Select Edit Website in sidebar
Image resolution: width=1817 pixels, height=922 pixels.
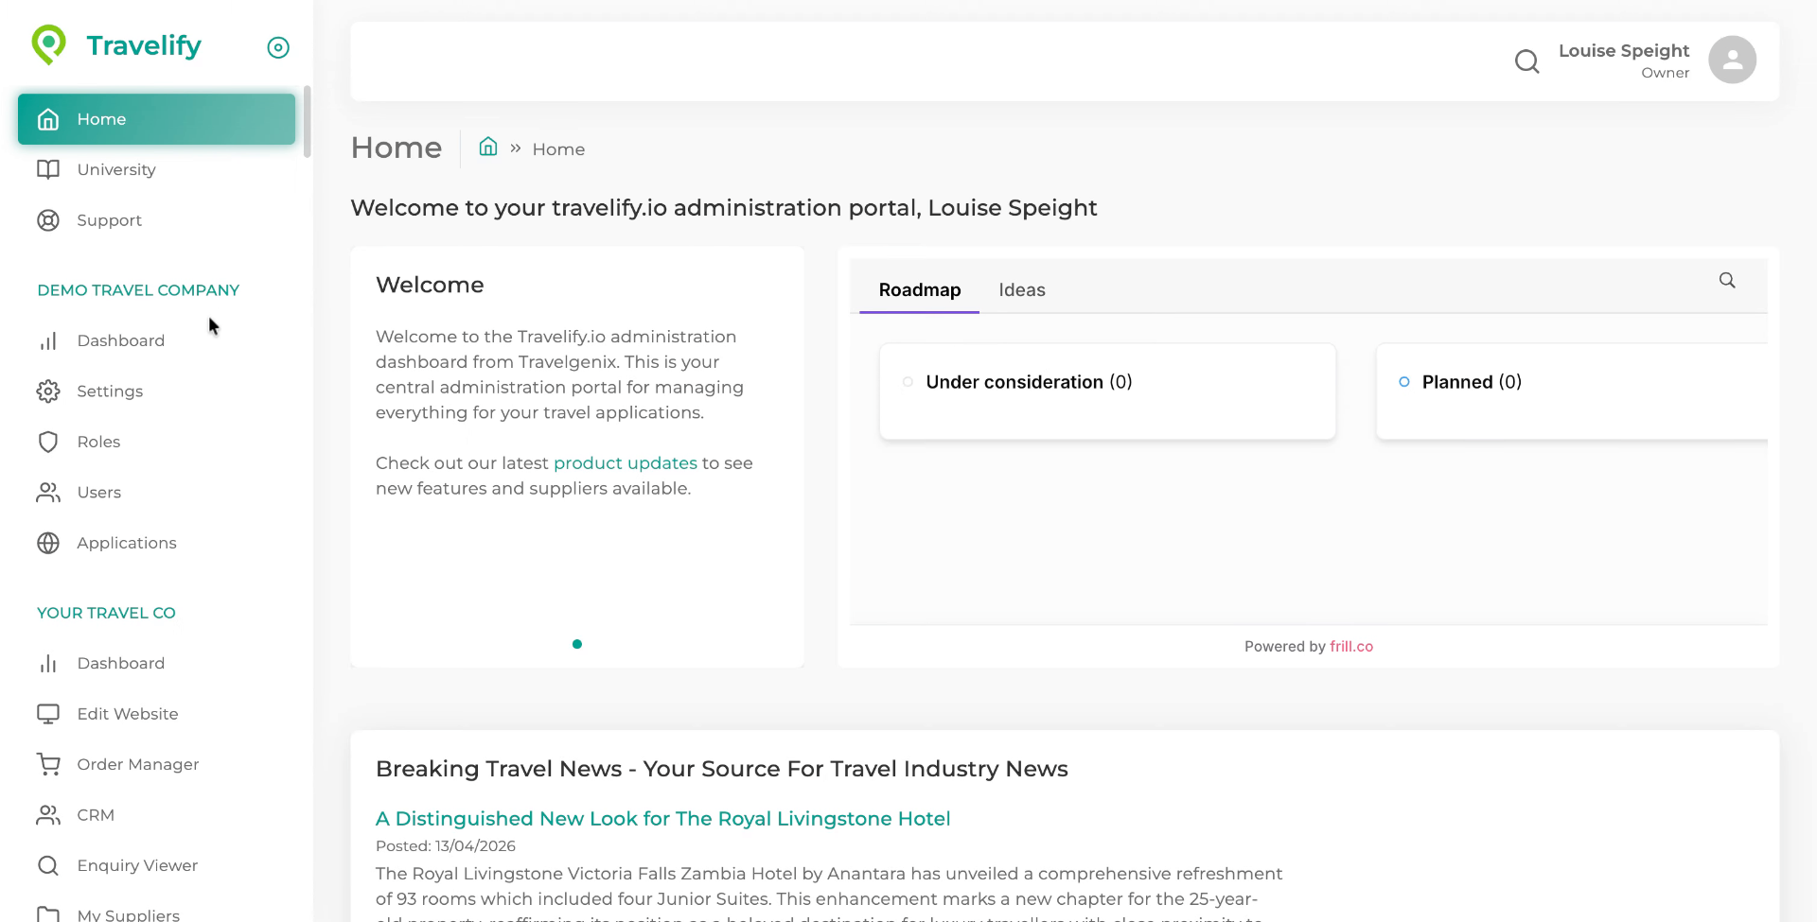pos(156,714)
